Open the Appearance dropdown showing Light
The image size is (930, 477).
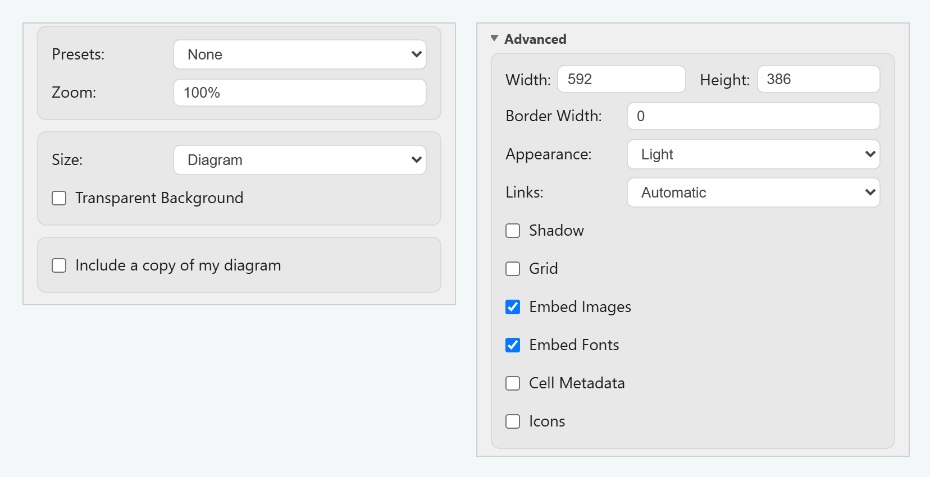pos(754,154)
